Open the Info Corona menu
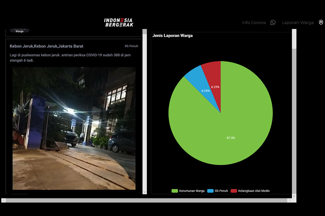Viewport: 325px width, 216px height. point(254,22)
